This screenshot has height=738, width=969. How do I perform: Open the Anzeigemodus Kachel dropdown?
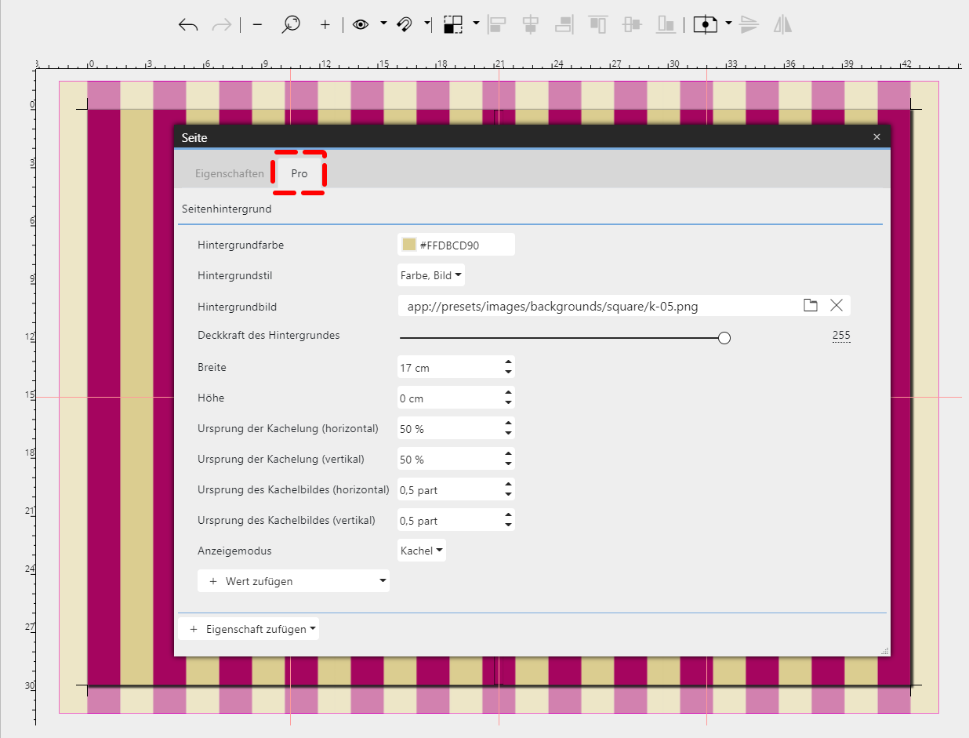[x=422, y=551]
